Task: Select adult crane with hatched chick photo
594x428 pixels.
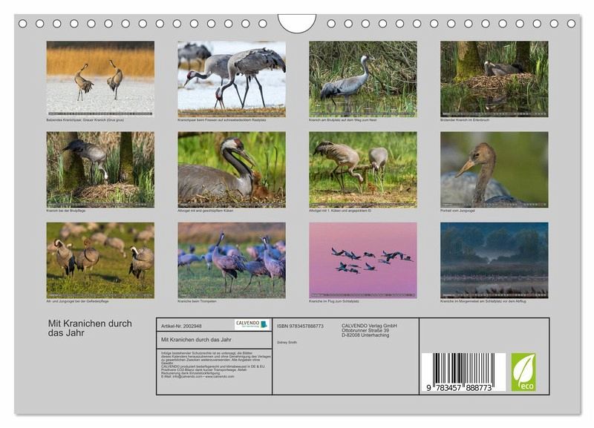Action: coord(231,169)
